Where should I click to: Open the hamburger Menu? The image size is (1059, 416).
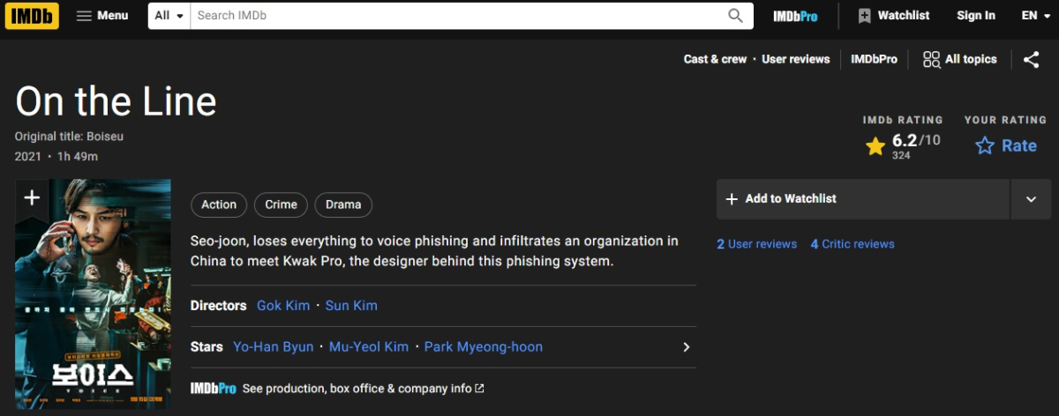coord(101,16)
